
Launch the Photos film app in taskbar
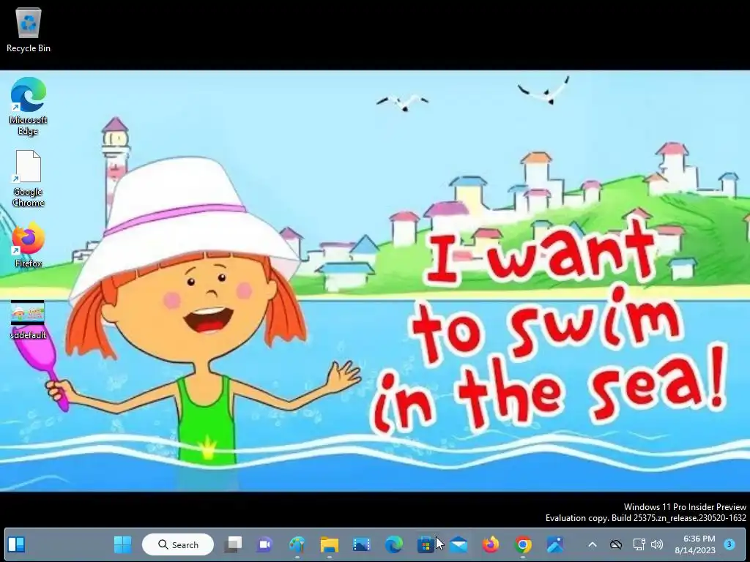(x=362, y=544)
